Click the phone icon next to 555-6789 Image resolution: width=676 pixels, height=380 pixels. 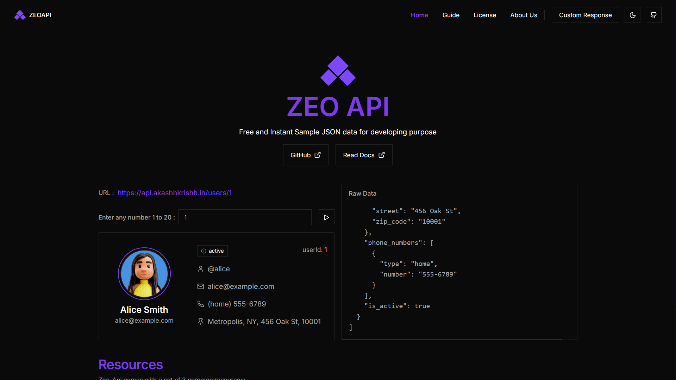[x=201, y=304]
